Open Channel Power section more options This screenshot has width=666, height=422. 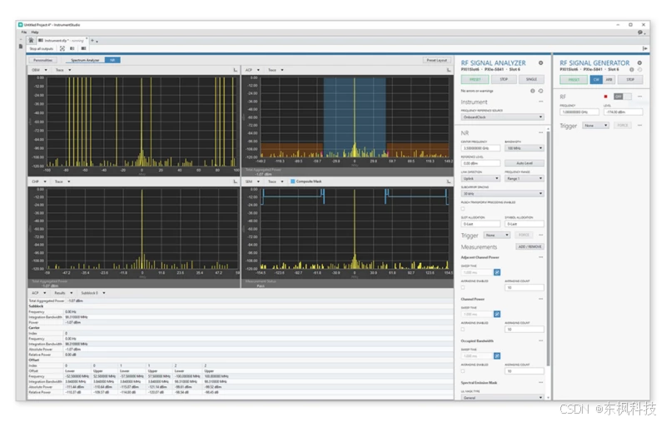tap(540, 299)
